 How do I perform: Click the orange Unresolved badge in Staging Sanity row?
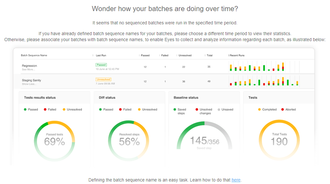(104, 79)
